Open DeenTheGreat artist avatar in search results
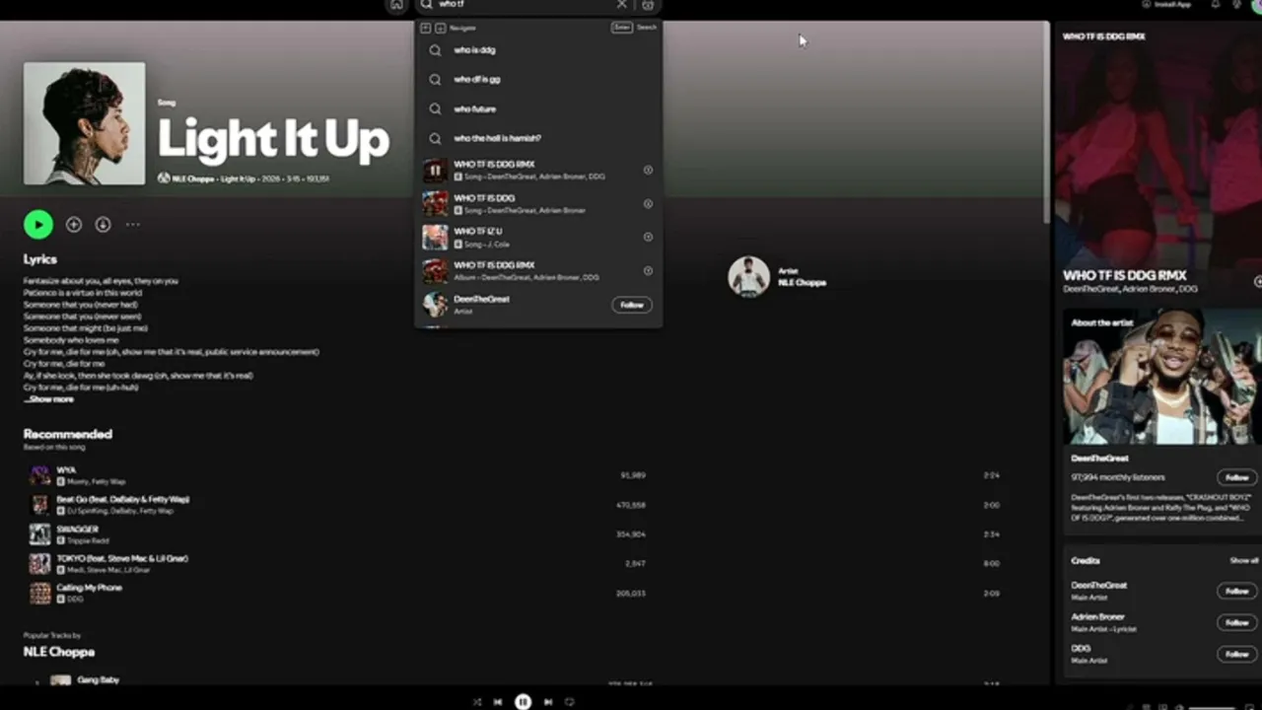Viewport: 1262px width, 710px height. 435,304
